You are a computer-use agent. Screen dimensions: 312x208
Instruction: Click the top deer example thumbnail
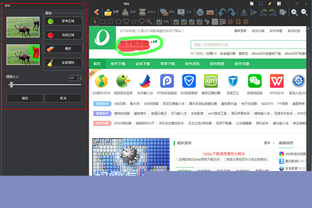click(x=23, y=27)
